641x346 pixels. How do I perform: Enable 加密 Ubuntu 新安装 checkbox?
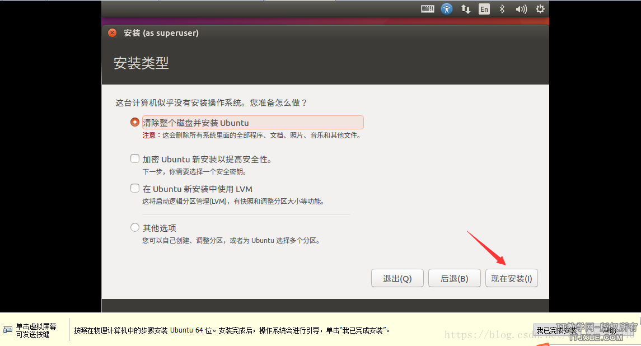[134, 159]
